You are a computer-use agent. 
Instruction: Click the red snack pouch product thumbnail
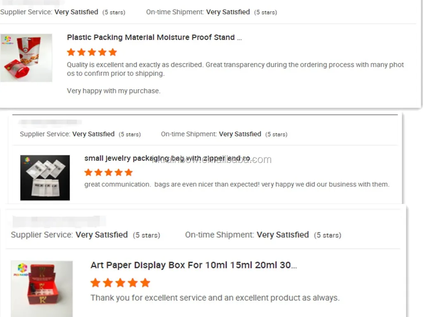[x=26, y=58]
